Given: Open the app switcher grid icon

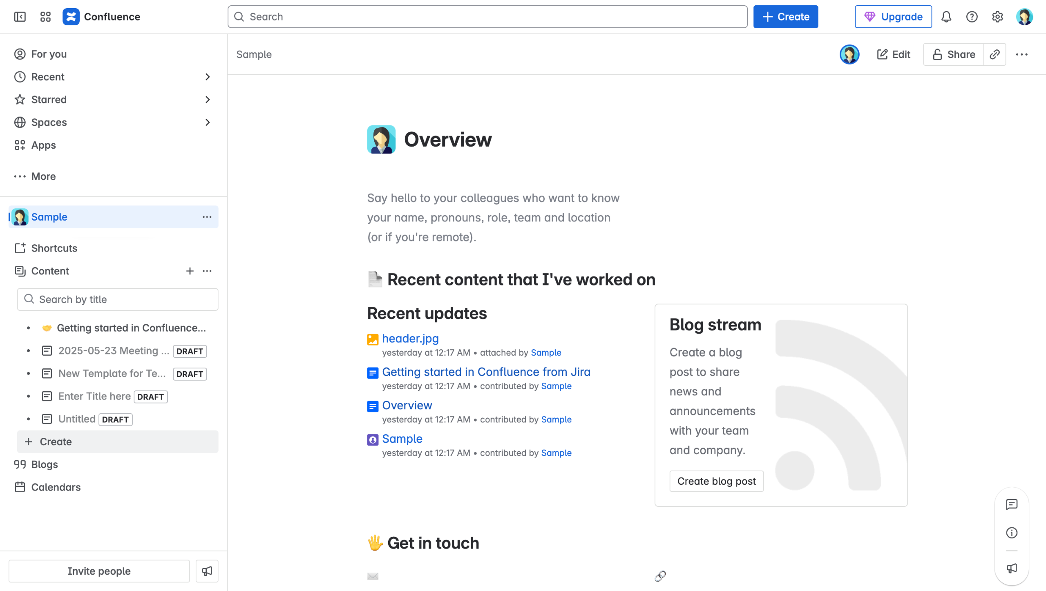Looking at the screenshot, I should tap(45, 17).
